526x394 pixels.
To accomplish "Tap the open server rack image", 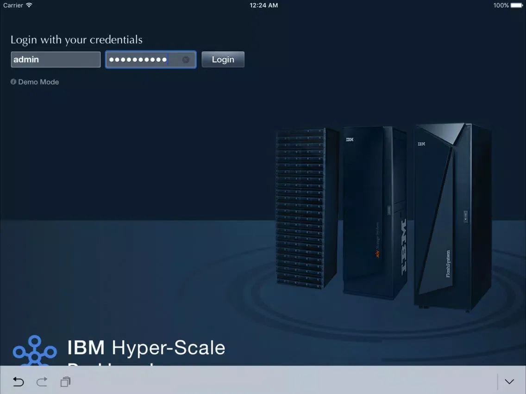I will point(307,209).
